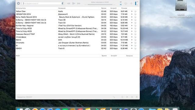Play the Missy Elliott 'Work It' remix
This screenshot has width=195, height=110.
[x=132, y=34]
